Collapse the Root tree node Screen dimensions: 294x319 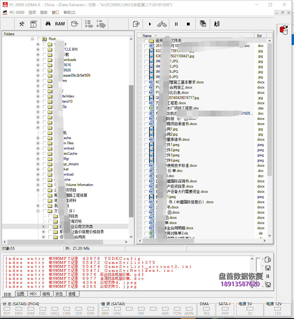pos(32,39)
